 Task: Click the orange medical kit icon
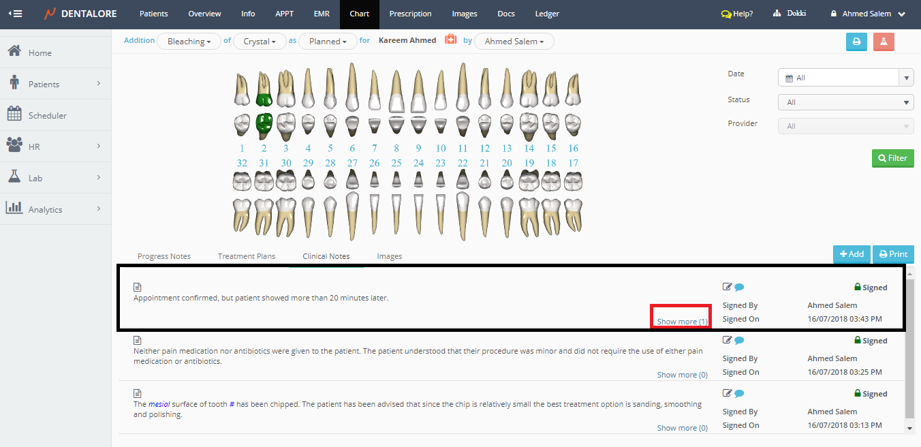click(x=450, y=40)
